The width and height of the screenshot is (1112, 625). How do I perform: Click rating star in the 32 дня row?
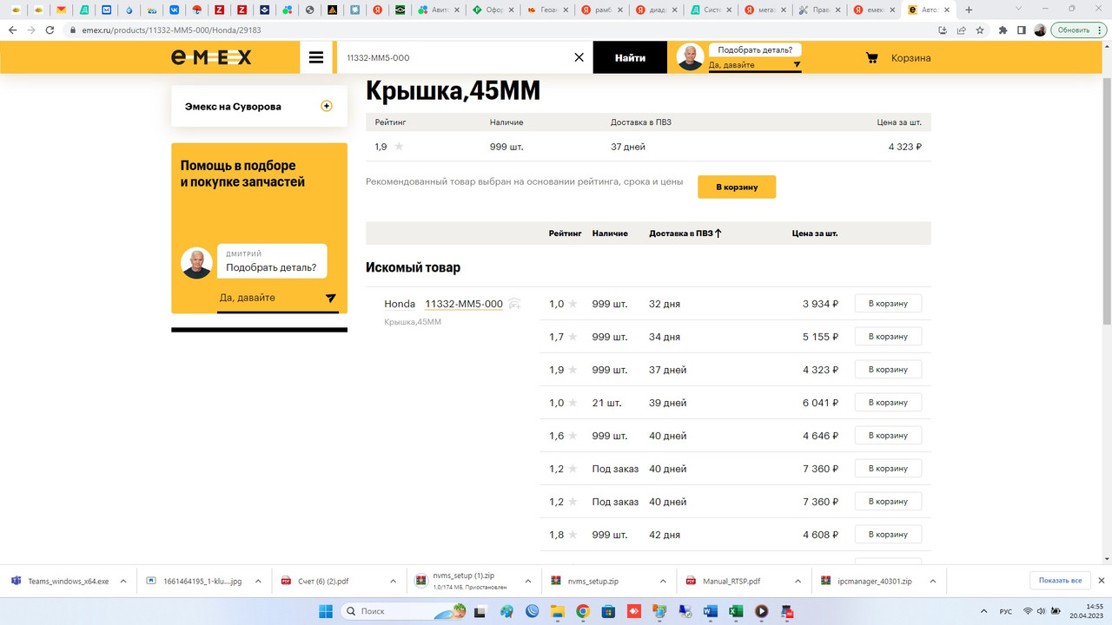click(x=573, y=304)
